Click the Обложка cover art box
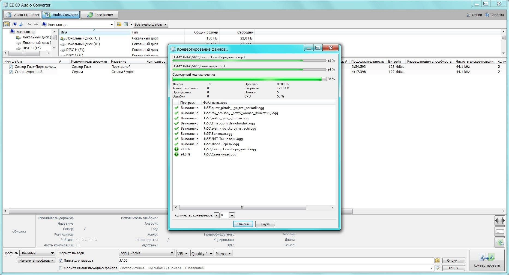Viewport: 509px width, 275px height. pos(19,231)
